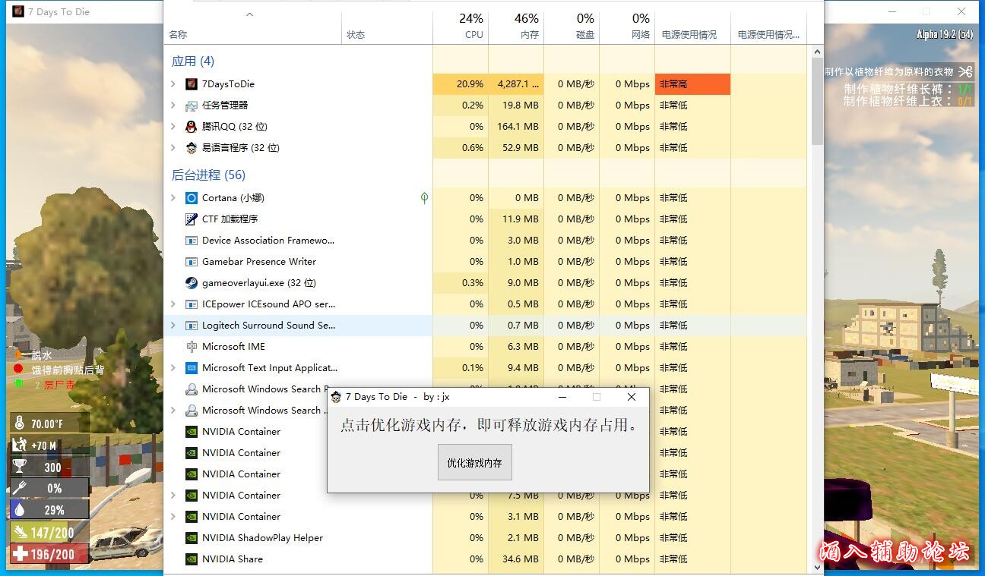Sort by 内存 usage column
The image size is (985, 576).
click(516, 27)
